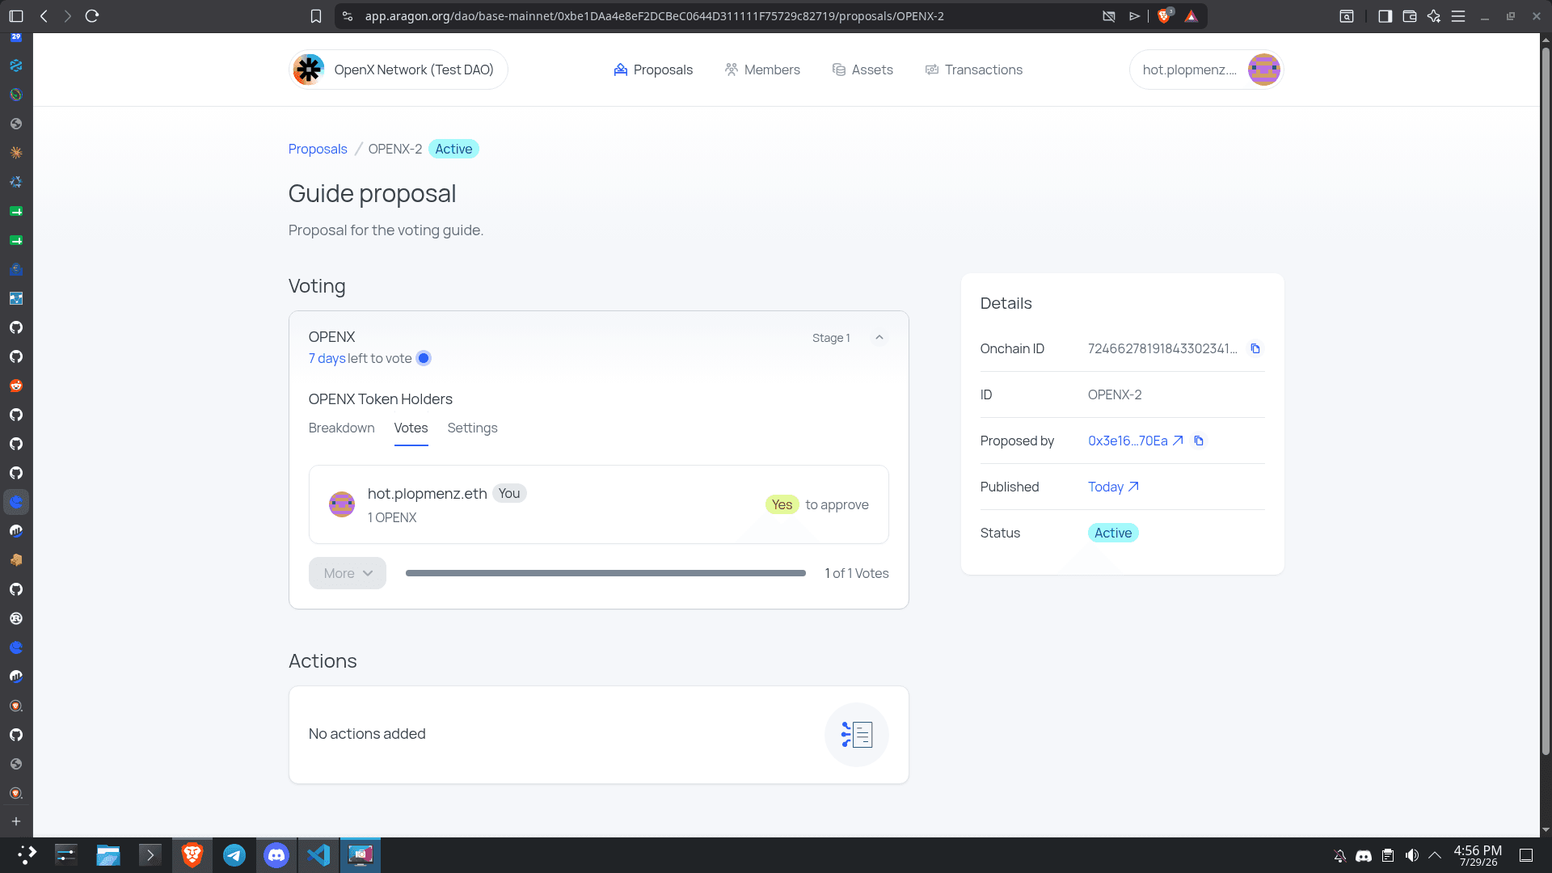The image size is (1552, 873).
Task: Click the show desktop button in taskbar
Action: click(1526, 855)
